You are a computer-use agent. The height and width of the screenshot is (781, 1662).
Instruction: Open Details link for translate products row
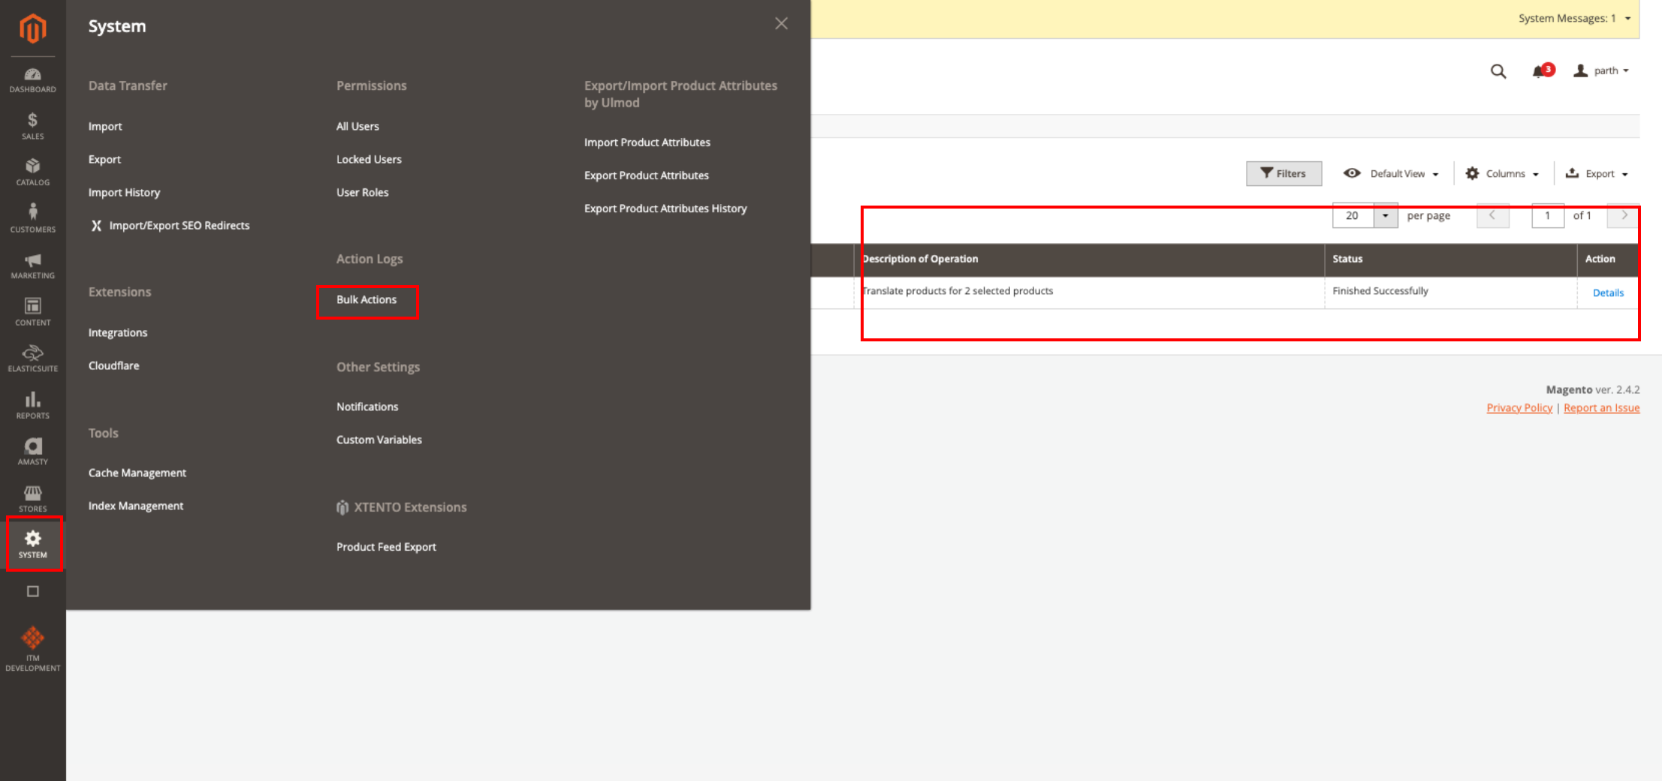(x=1608, y=293)
